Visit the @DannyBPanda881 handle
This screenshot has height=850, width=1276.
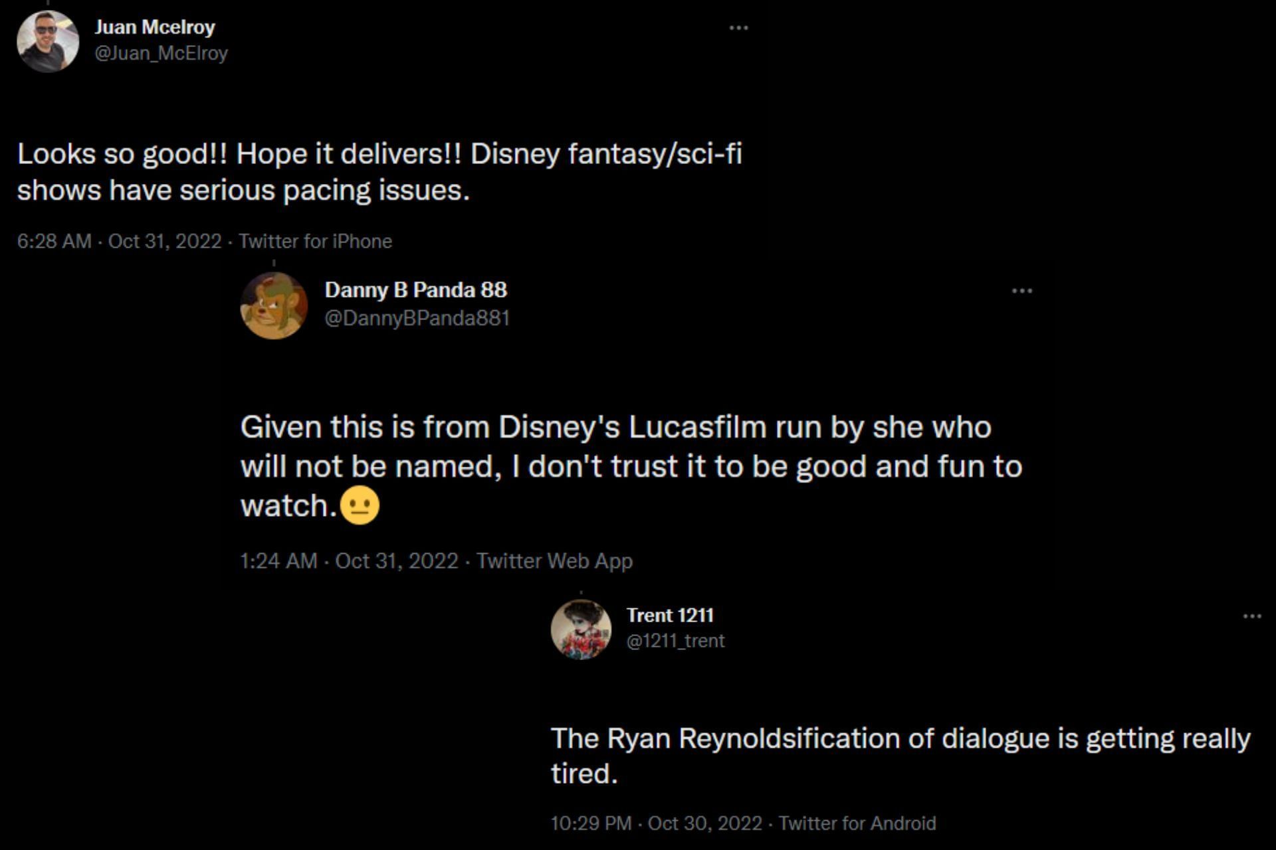(x=417, y=318)
